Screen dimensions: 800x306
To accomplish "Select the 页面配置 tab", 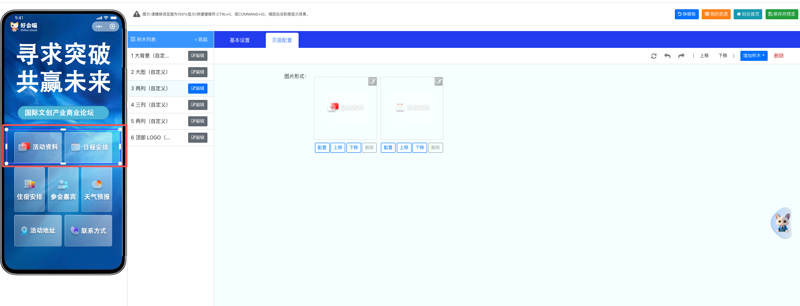I will [x=282, y=40].
